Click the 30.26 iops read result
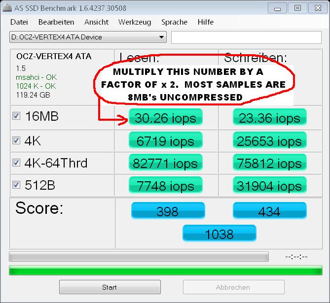This screenshot has height=303, width=330. [x=166, y=118]
